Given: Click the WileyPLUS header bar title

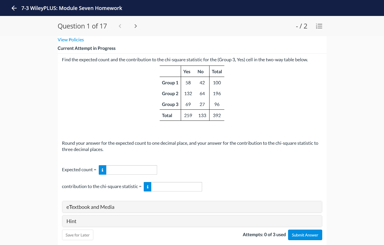Looking at the screenshot, I should click(x=71, y=8).
